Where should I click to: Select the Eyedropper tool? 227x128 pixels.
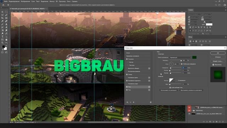(2, 21)
